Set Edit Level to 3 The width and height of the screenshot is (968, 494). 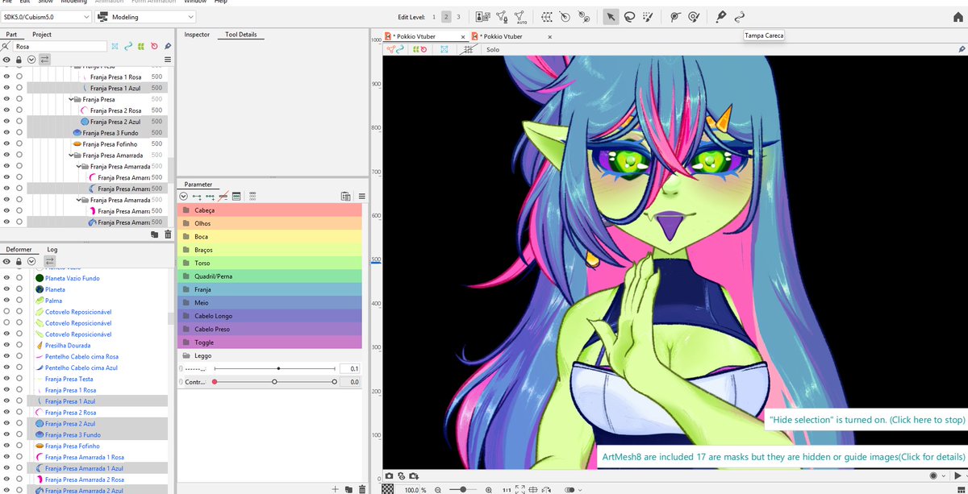click(458, 16)
